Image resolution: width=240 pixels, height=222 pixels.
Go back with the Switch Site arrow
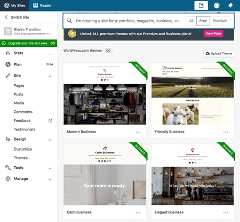6,17
